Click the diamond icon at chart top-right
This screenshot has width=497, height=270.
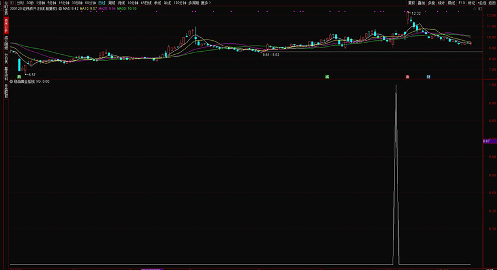pyautogui.click(x=475, y=9)
